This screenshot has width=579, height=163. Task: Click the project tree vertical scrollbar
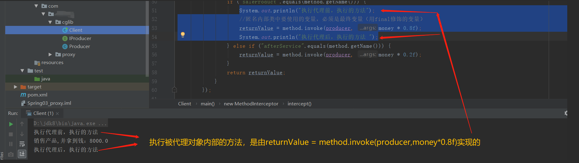[x=147, y=39]
